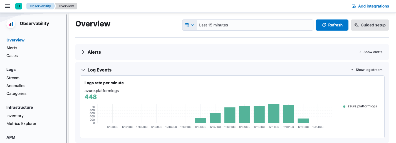Click the Guided setup wrench icon
This screenshot has width=396, height=143.
click(x=356, y=25)
